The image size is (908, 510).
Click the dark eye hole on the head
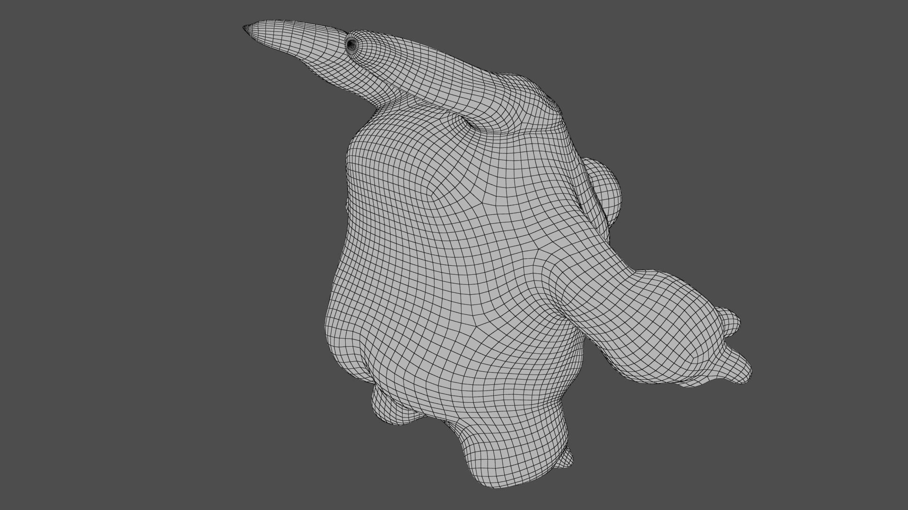(x=350, y=44)
